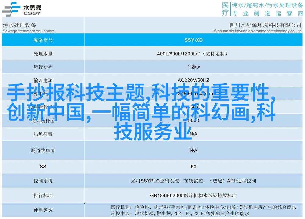Click the '纯水/超纯水/污水处理设备' banner text
Viewport: 305px width, 219px height.
[x=267, y=5]
